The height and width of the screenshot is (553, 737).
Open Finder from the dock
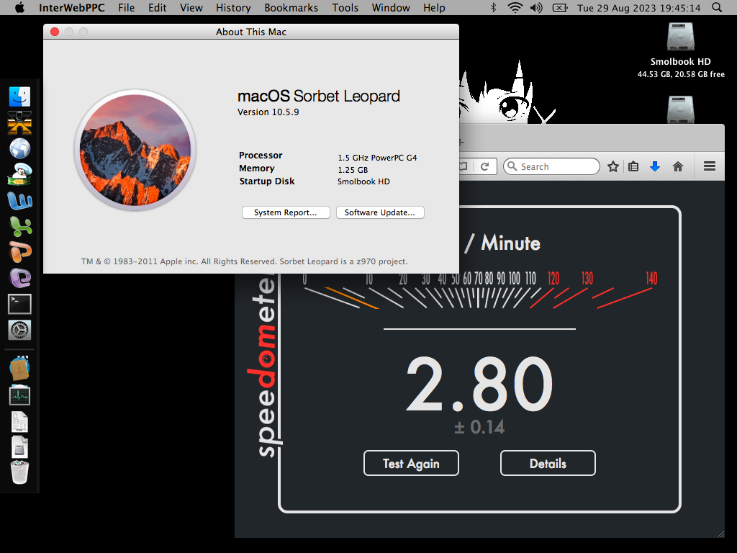click(x=19, y=97)
